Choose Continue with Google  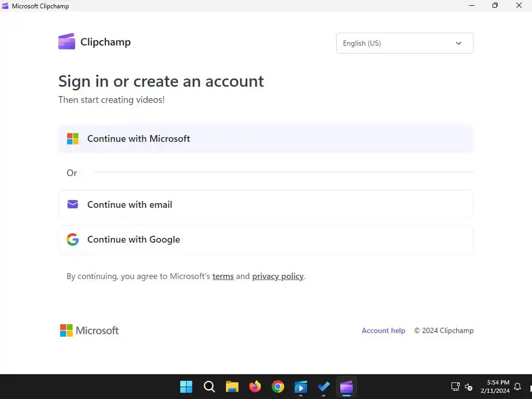pos(265,240)
